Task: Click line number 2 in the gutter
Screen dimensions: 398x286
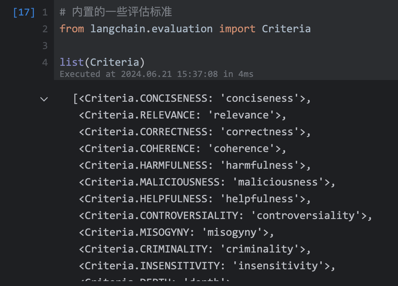Action: [x=45, y=29]
